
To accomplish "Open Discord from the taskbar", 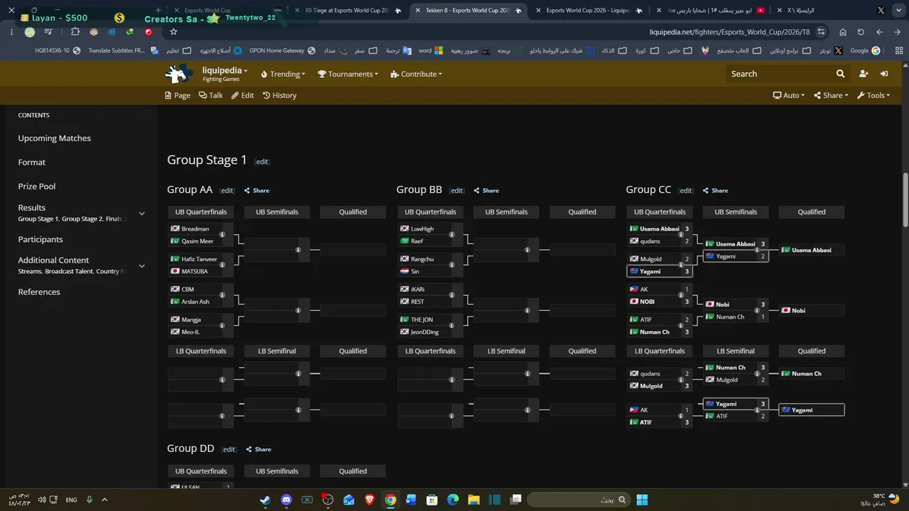I will click(x=286, y=500).
